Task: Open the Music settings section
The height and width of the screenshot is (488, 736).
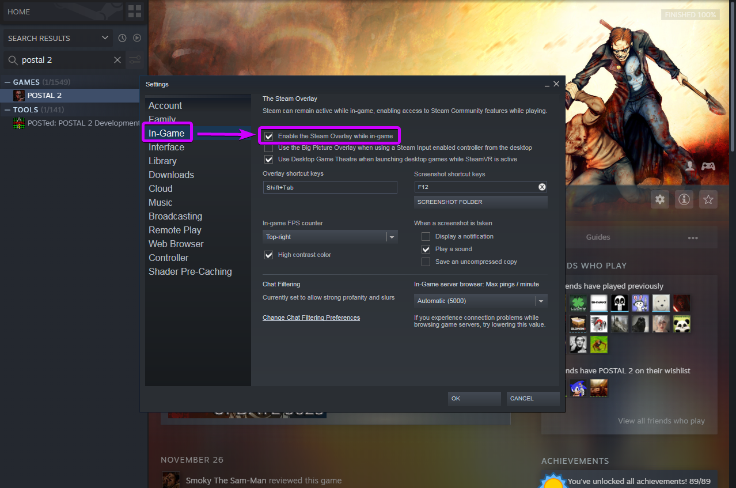Action: point(160,203)
